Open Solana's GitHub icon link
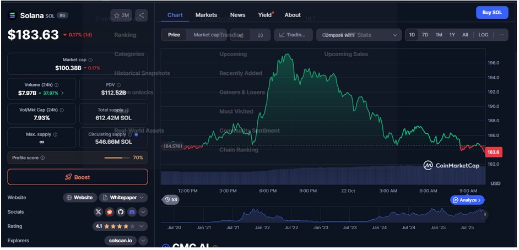519x250 pixels. 120,212
